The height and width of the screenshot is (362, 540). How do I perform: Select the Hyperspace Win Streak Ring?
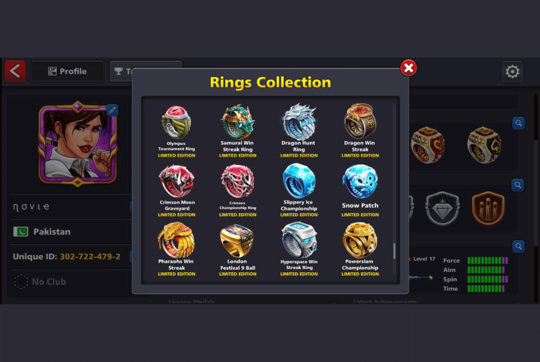coord(299,249)
